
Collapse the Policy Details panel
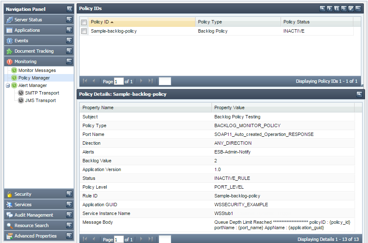pyautogui.click(x=359, y=94)
